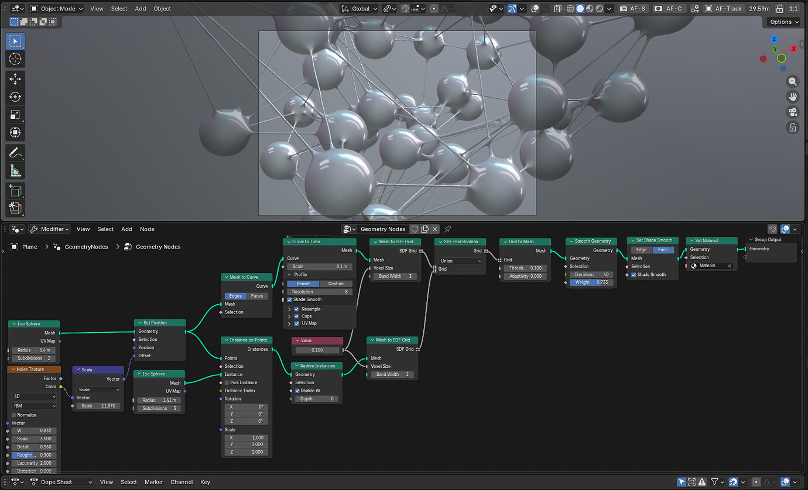This screenshot has height=490, width=808.
Task: Toggle the lock camera to view icon
Action: pyautogui.click(x=793, y=127)
